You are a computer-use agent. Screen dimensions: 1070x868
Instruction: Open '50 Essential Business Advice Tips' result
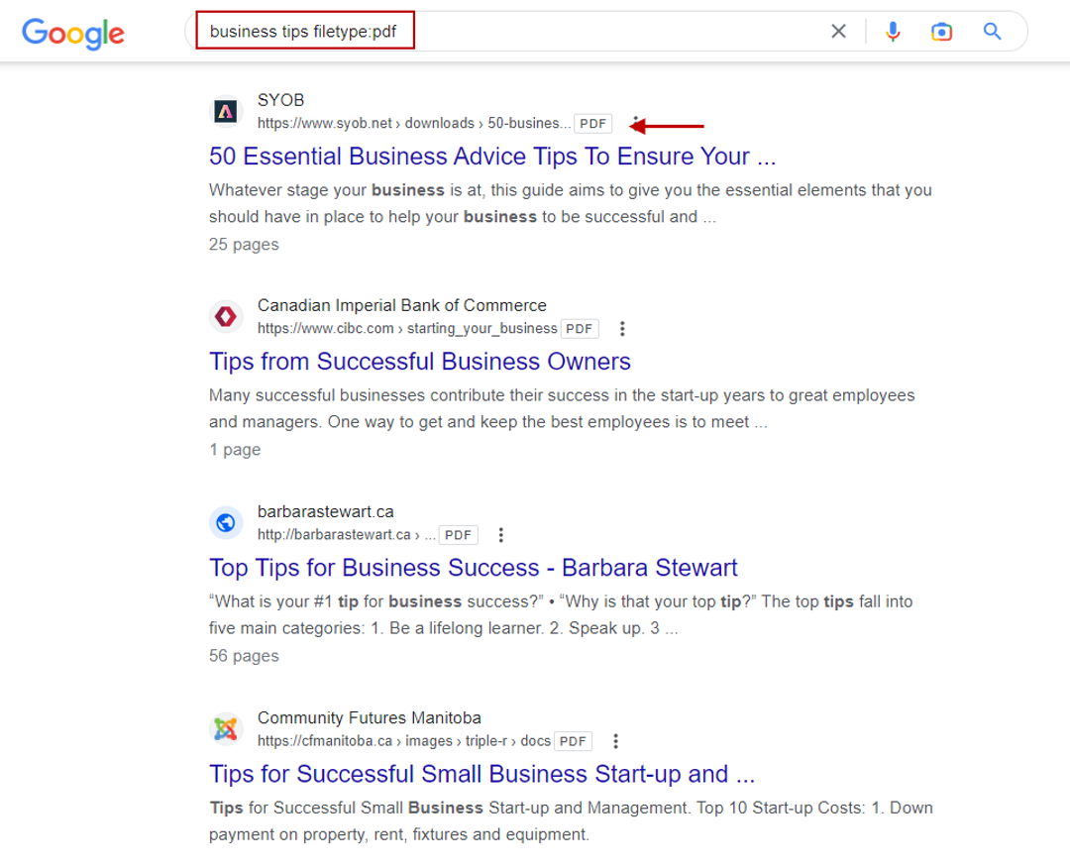(491, 156)
